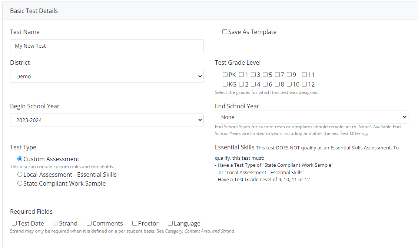Tick the grade 12 checkbox
The width and height of the screenshot is (418, 247).
[x=305, y=84]
